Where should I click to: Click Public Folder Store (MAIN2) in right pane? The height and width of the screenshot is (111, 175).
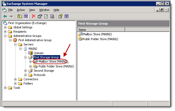pyautogui.click(x=100, y=39)
